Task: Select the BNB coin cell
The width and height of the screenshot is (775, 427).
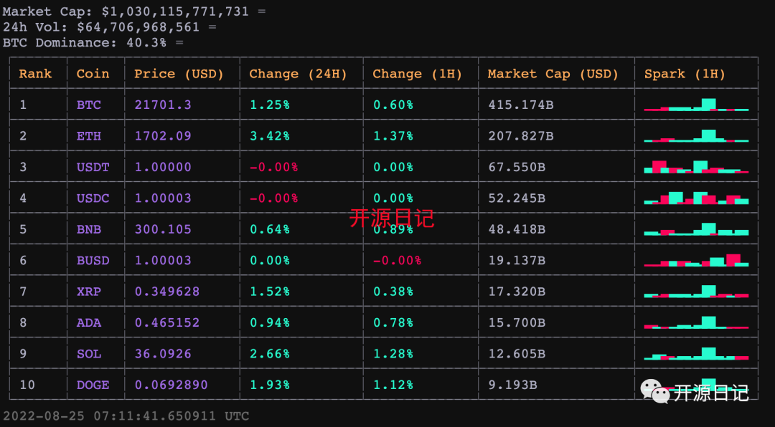Action: coord(89,229)
